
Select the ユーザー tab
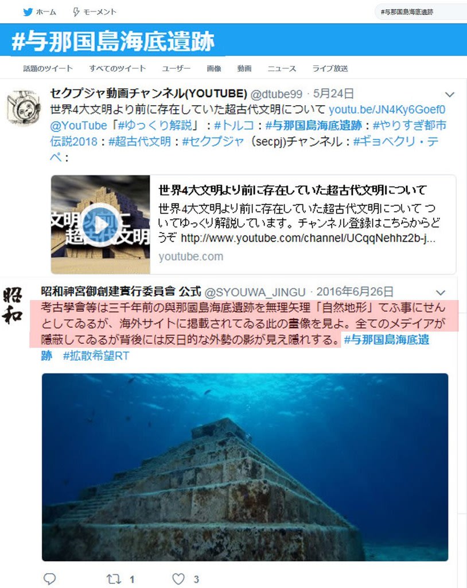176,68
